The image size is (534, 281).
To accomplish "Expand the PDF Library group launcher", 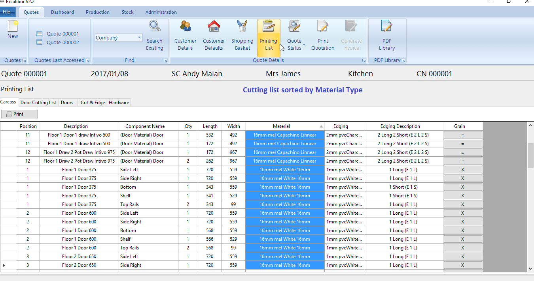I will (x=403, y=60).
